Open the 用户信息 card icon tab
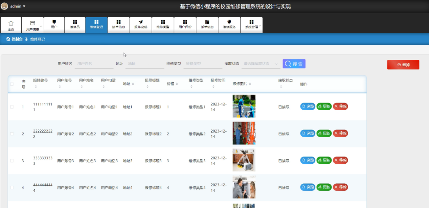 [x=32, y=25]
